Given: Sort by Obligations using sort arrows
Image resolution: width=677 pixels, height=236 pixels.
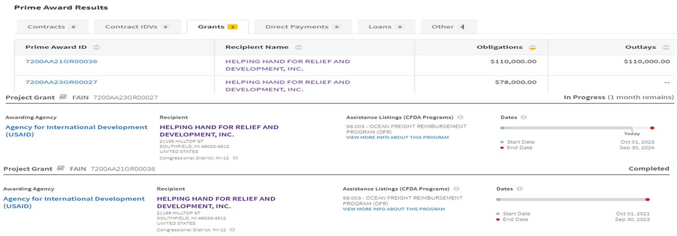Looking at the screenshot, I should click(533, 47).
